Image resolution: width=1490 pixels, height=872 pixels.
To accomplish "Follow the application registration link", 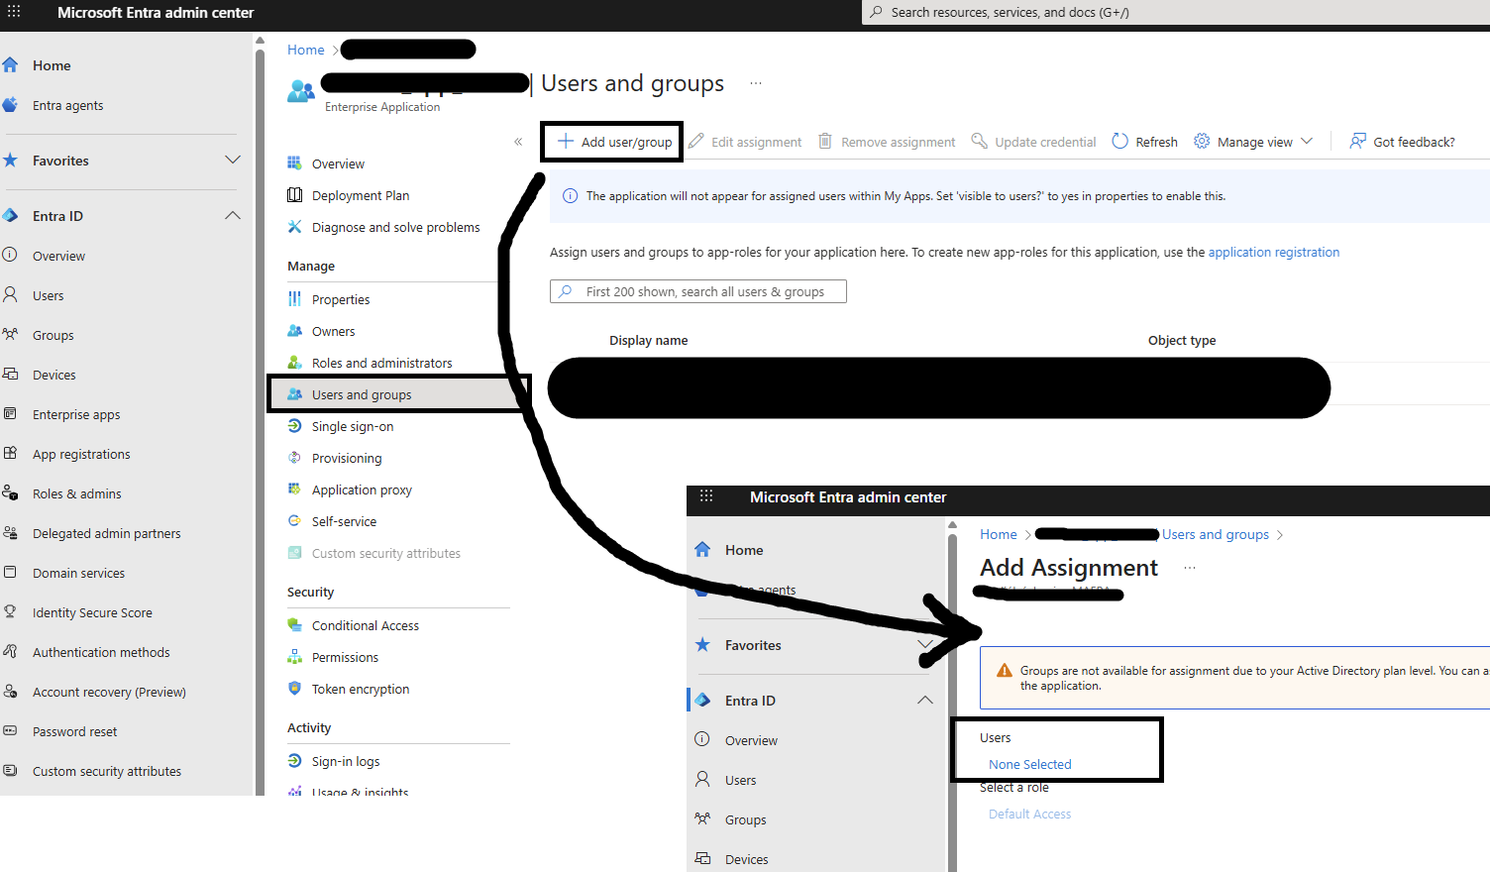I will [1273, 253].
